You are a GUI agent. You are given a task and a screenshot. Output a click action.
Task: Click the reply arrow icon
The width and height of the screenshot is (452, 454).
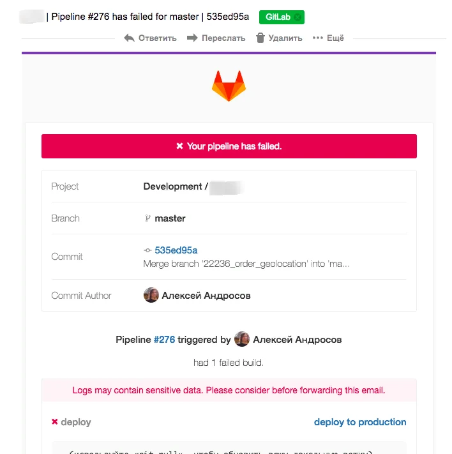(x=129, y=38)
